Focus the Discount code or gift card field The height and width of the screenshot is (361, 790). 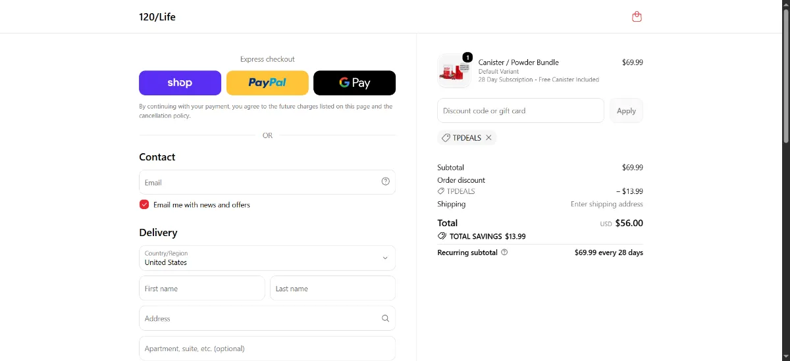(521, 110)
